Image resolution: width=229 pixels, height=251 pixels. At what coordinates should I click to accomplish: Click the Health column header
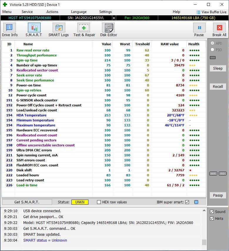click(194, 44)
